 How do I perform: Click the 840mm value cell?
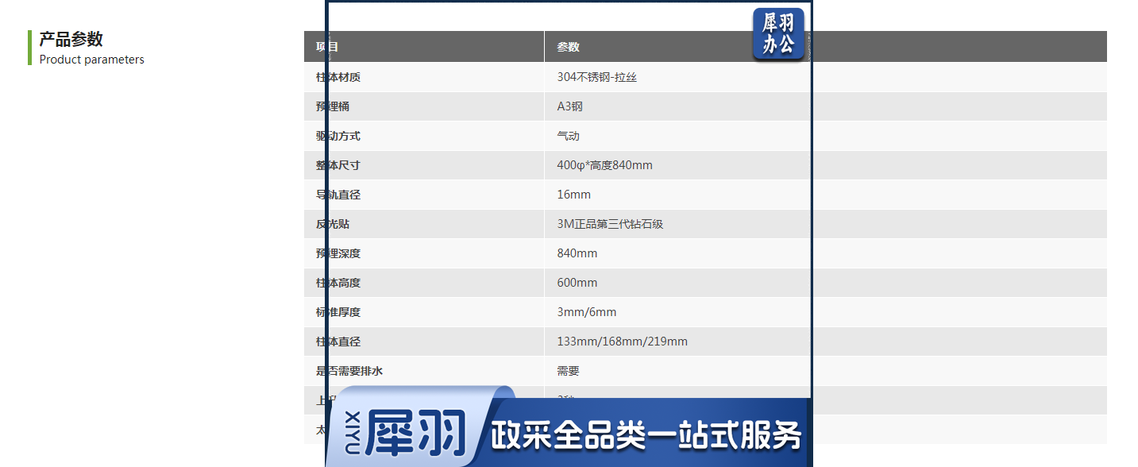(x=577, y=253)
